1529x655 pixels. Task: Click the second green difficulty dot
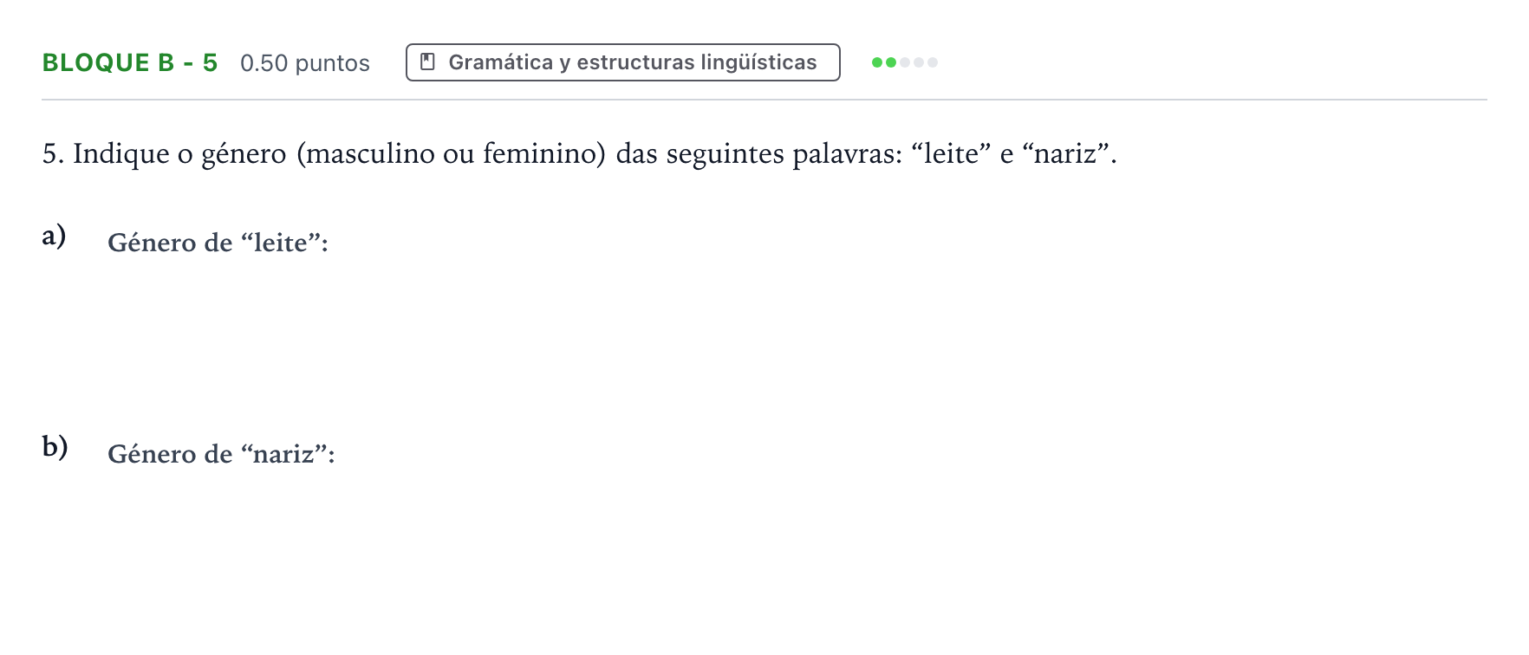click(891, 62)
